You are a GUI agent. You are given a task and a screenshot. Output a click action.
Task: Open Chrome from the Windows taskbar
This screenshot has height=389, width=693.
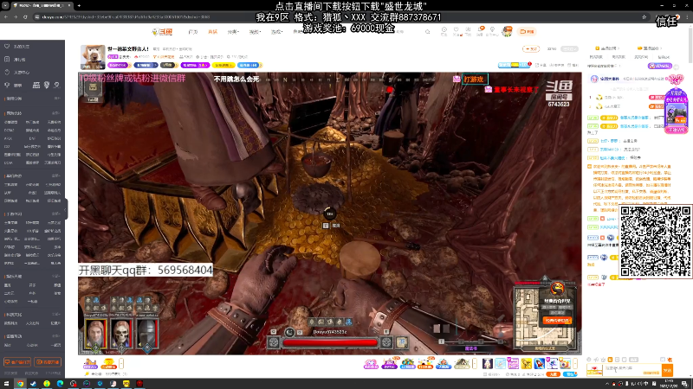pyautogui.click(x=20, y=384)
